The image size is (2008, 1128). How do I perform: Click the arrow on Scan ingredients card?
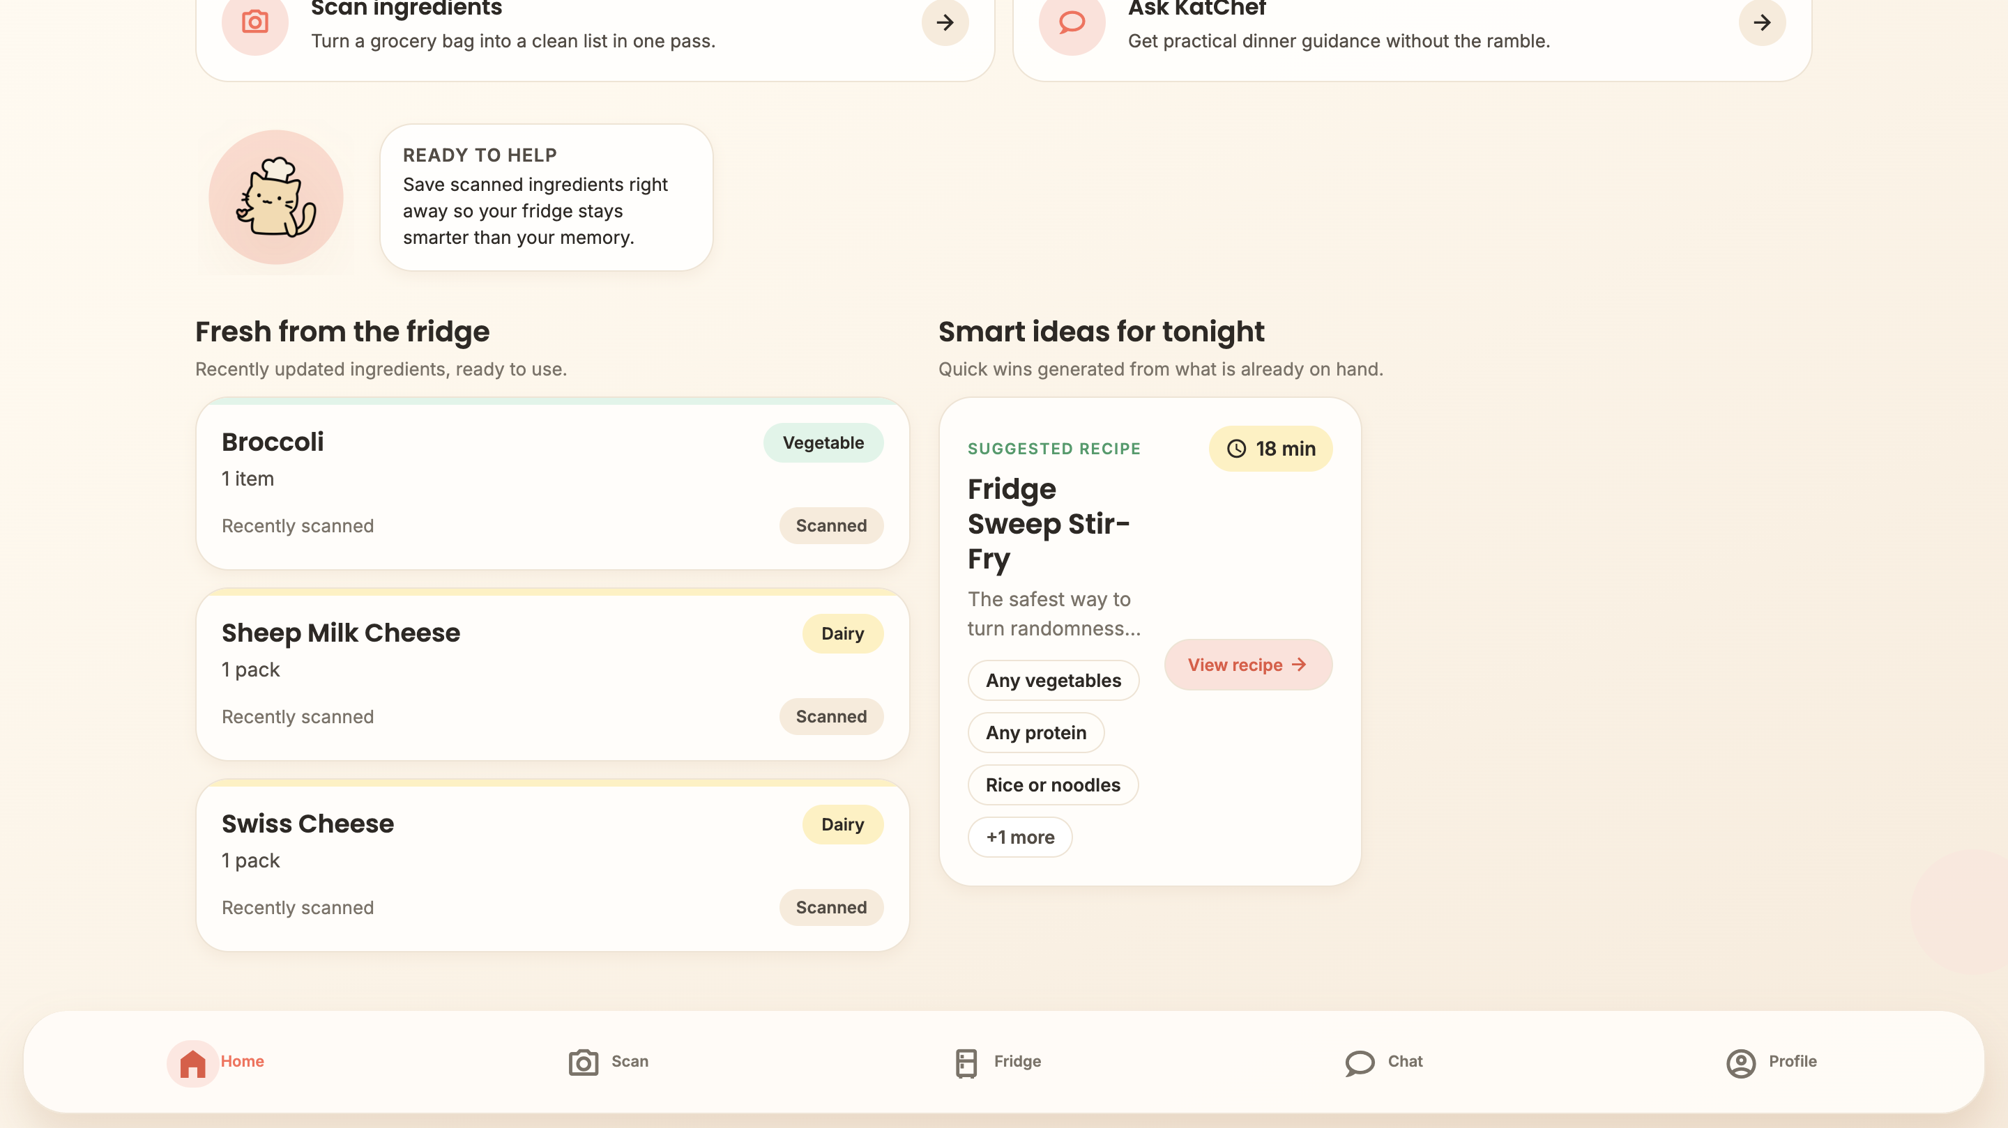click(x=945, y=22)
